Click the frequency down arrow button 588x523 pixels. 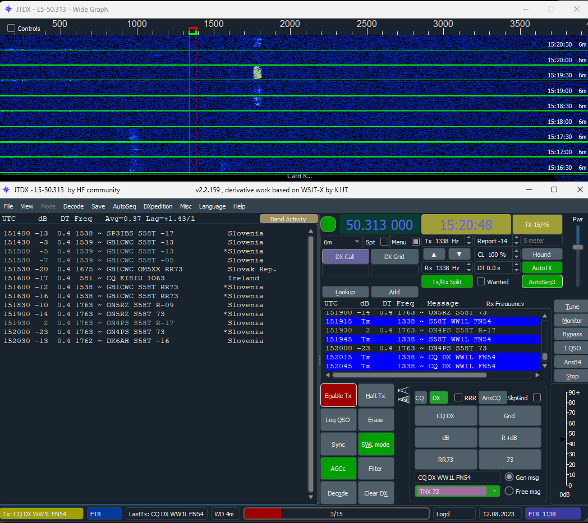pos(459,254)
